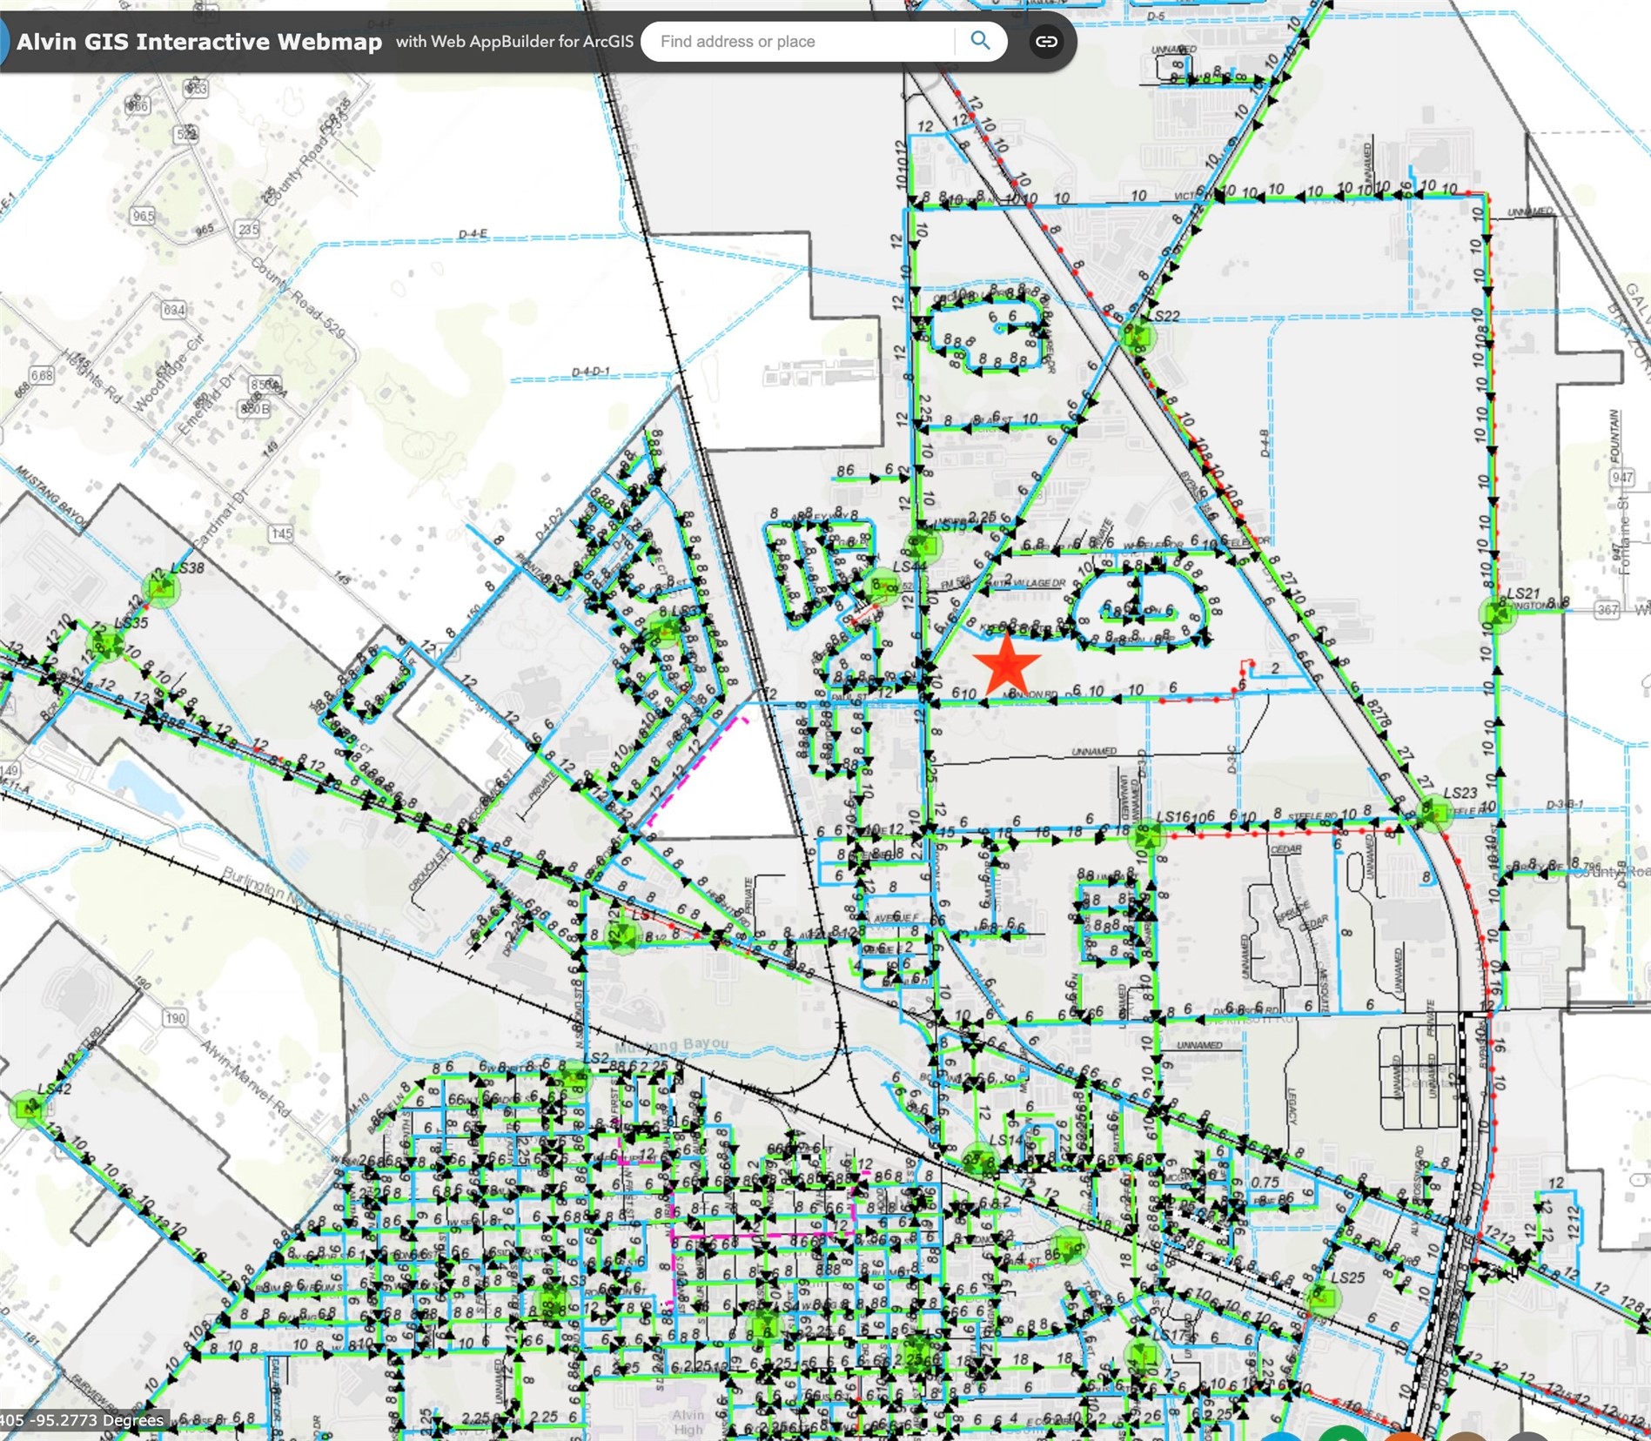The image size is (1651, 1441).
Task: Click the red star location marker
Action: point(1007,664)
